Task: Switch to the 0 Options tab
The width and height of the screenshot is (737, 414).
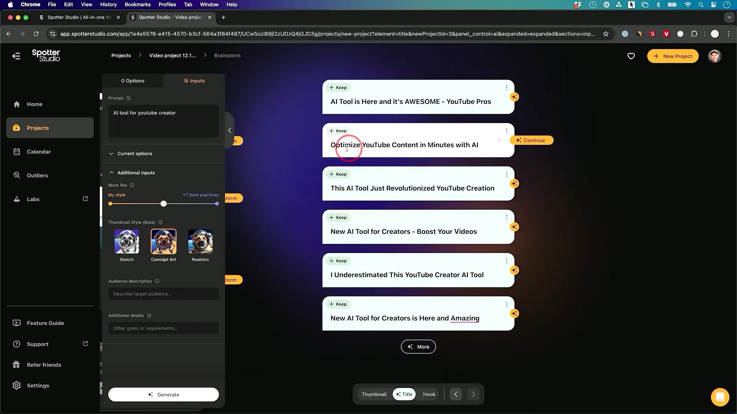Action: coord(133,81)
